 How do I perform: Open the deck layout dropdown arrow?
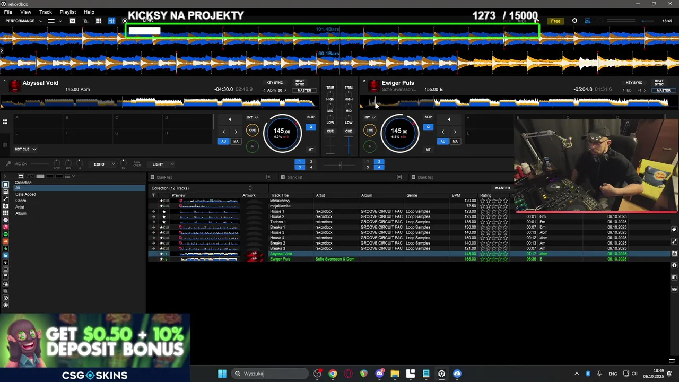click(x=60, y=21)
